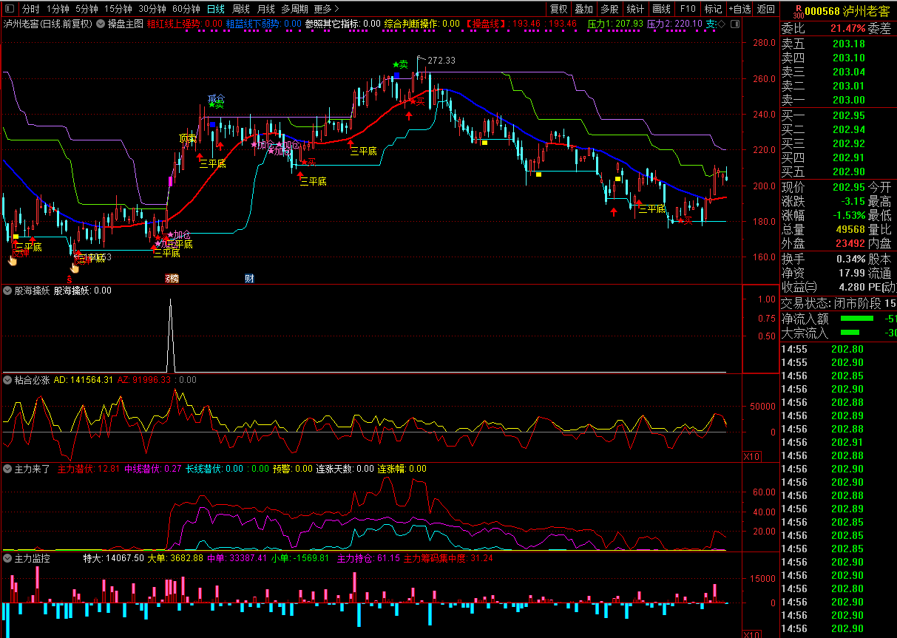Select the 周线 weekly chart tab

coord(240,9)
